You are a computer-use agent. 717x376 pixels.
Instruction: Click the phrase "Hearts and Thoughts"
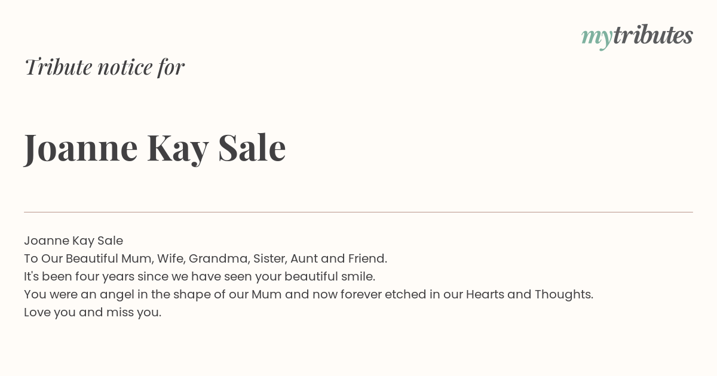pyautogui.click(x=529, y=294)
